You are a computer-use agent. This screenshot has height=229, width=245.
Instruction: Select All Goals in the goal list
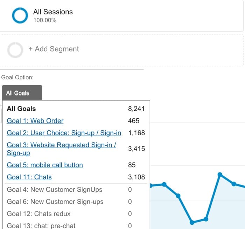tap(21, 109)
